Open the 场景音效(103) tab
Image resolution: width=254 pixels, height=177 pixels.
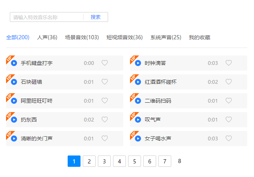tap(82, 37)
